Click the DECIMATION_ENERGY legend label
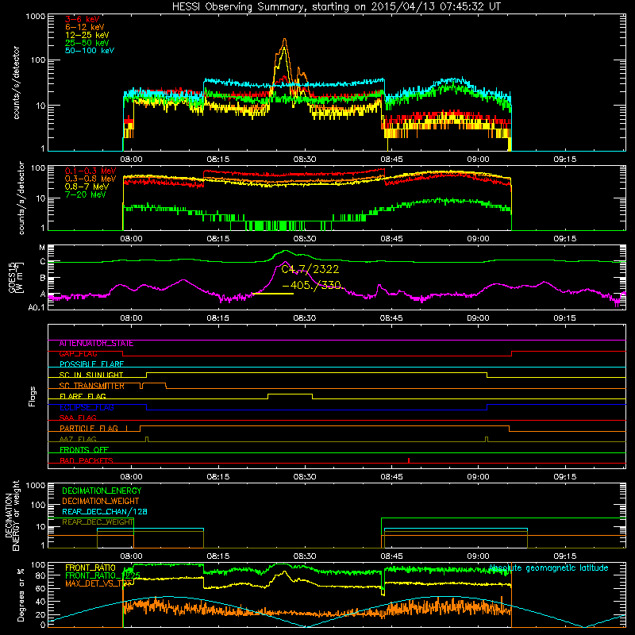The height and width of the screenshot is (635, 635). click(x=102, y=491)
